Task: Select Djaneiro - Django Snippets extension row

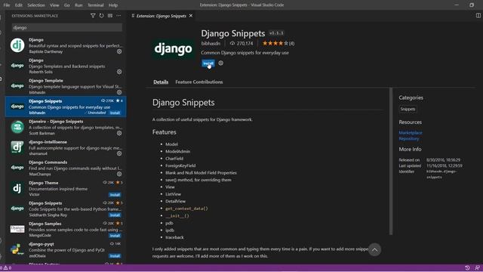Action: click(66, 127)
